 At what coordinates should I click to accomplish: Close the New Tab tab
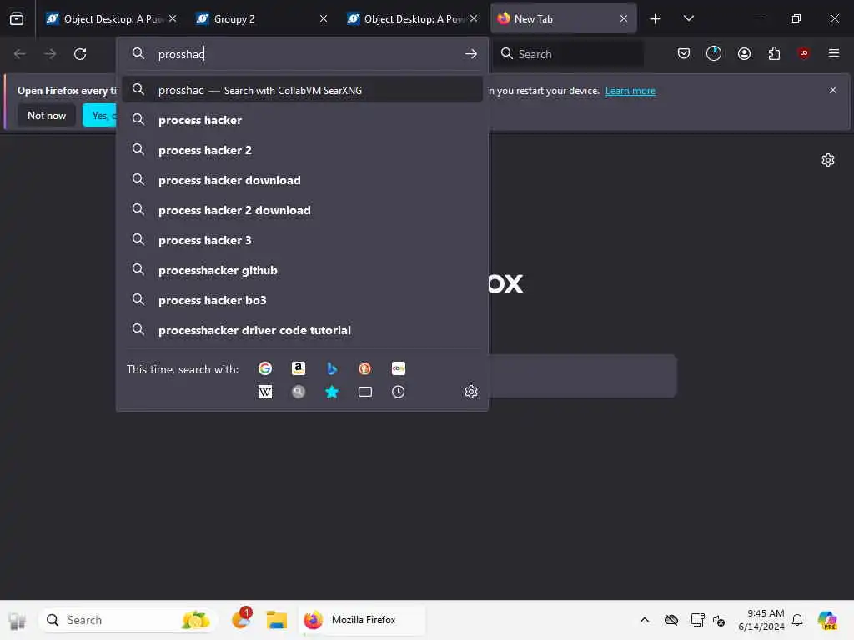coord(624,19)
